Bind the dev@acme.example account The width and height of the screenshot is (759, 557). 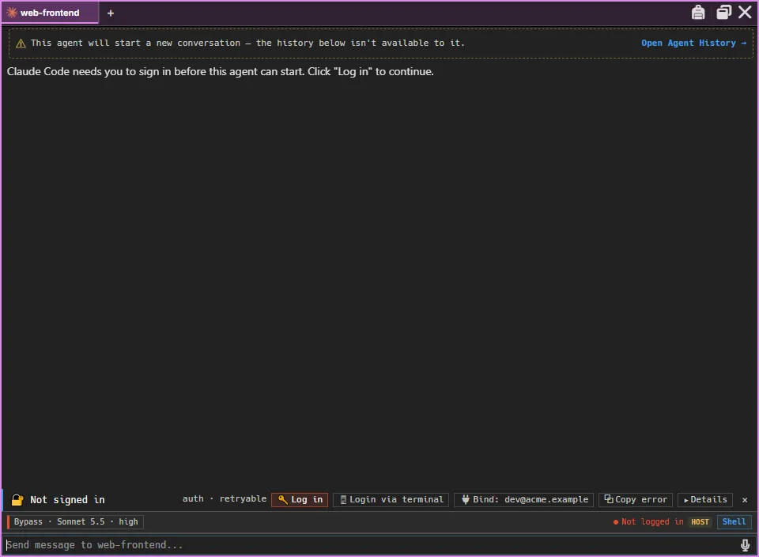(x=523, y=499)
